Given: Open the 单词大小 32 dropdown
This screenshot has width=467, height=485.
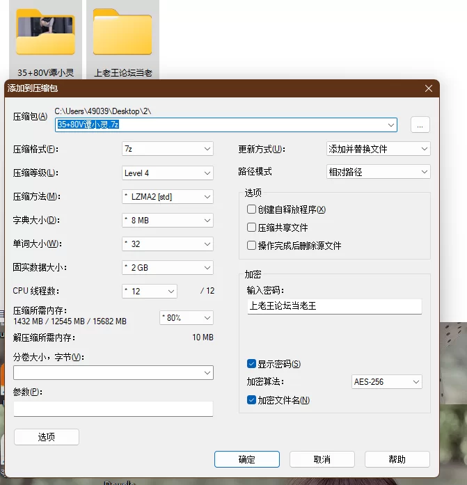Looking at the screenshot, I should [x=168, y=244].
